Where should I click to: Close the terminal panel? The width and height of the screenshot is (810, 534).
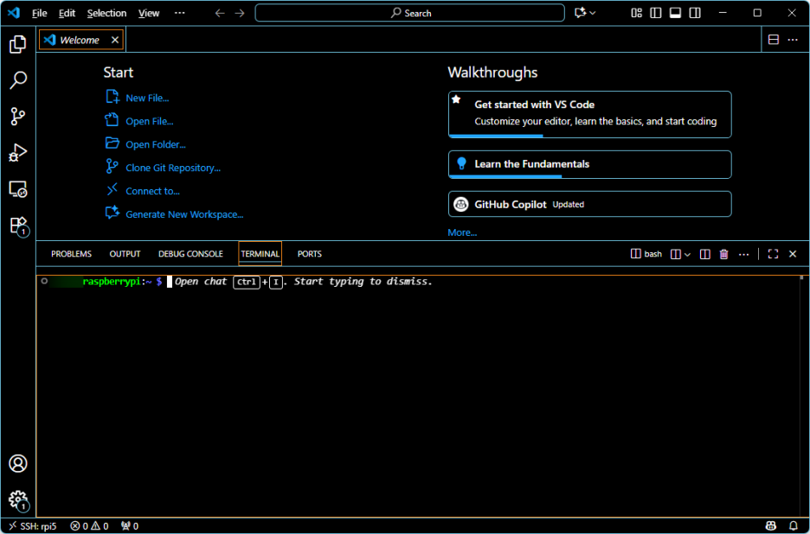[x=793, y=254]
